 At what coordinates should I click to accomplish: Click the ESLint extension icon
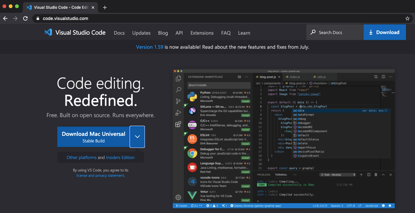(192, 139)
